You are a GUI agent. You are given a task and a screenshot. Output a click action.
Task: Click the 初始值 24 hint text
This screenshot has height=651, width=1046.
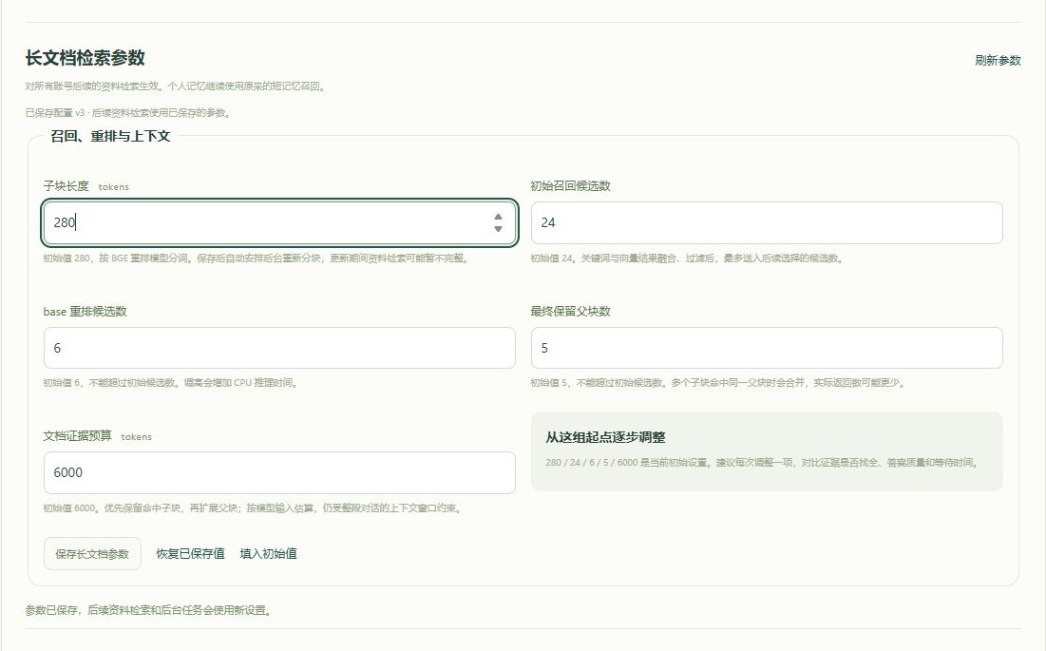coord(687,258)
